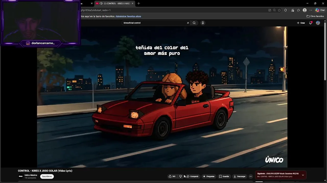Add page to favorites star icon
Screen dimensions: 327x183
(x=279, y=10)
